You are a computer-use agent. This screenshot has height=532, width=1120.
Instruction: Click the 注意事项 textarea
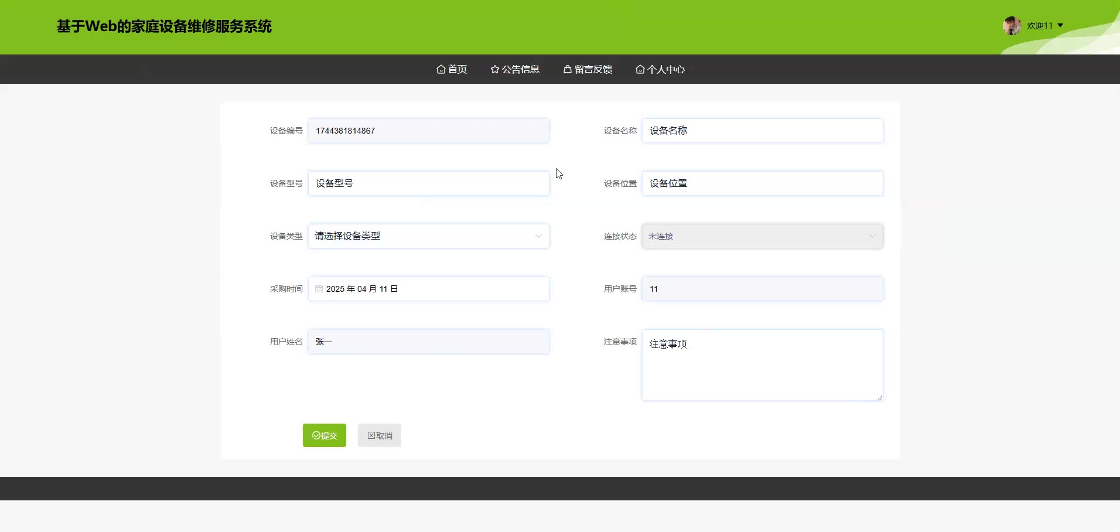click(762, 365)
